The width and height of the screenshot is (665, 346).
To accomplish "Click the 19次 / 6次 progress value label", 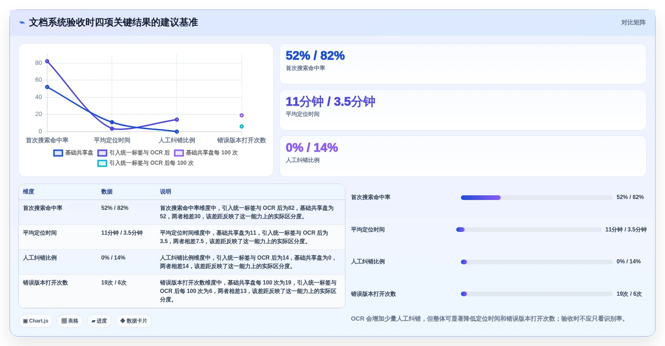I will [x=629, y=294].
